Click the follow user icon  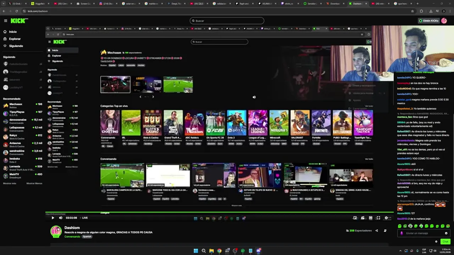click(x=385, y=231)
